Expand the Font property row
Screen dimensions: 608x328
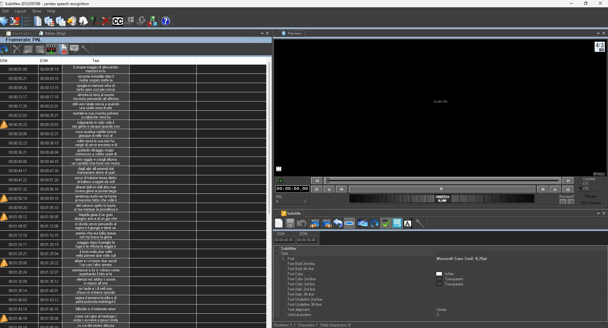point(283,259)
